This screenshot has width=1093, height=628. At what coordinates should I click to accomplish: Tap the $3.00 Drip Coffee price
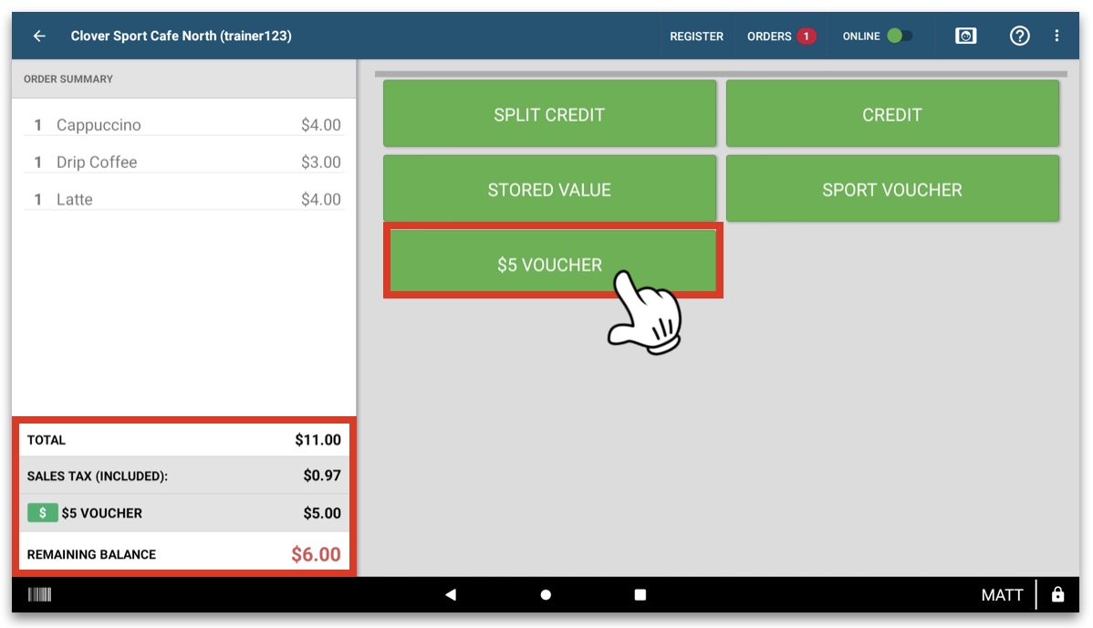tap(320, 162)
